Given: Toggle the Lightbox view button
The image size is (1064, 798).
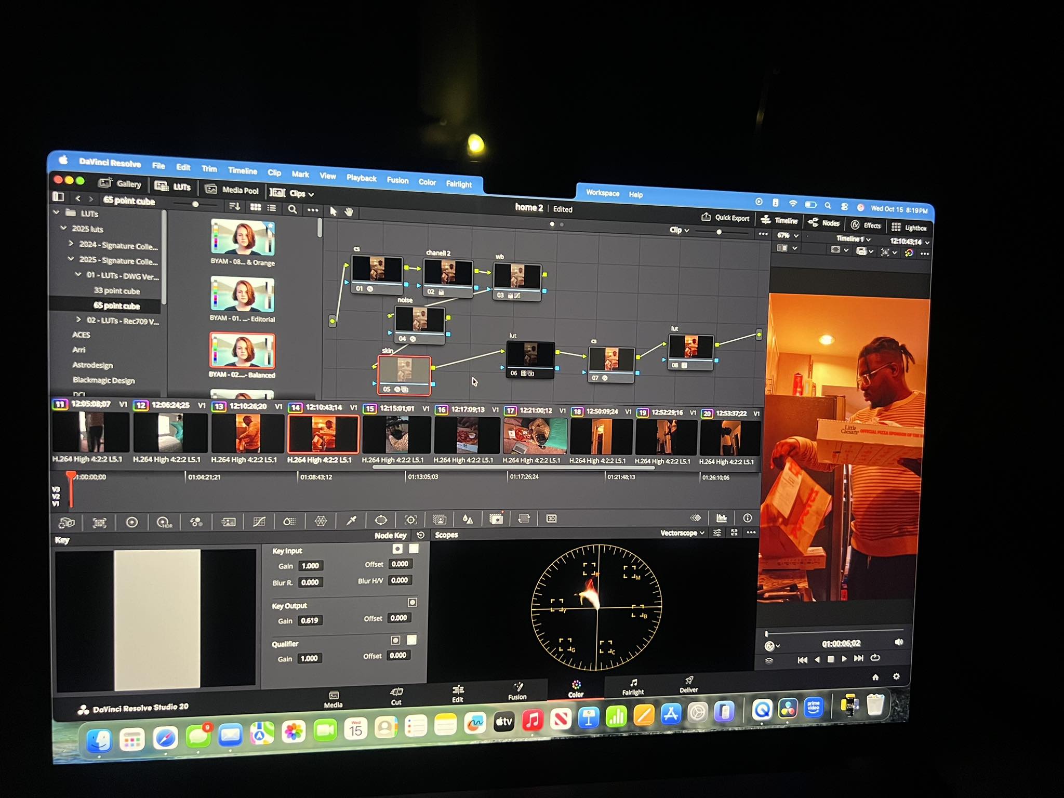Looking at the screenshot, I should point(909,228).
